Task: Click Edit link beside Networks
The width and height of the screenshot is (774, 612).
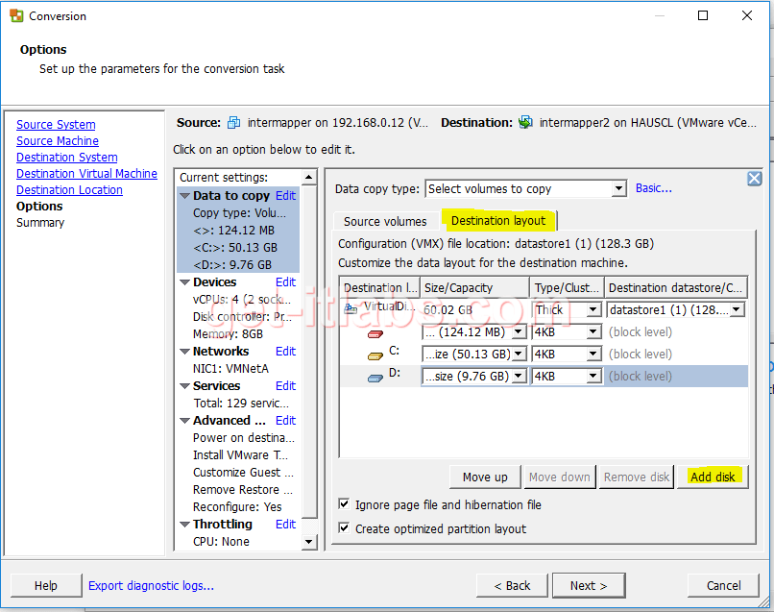Action: tap(285, 352)
